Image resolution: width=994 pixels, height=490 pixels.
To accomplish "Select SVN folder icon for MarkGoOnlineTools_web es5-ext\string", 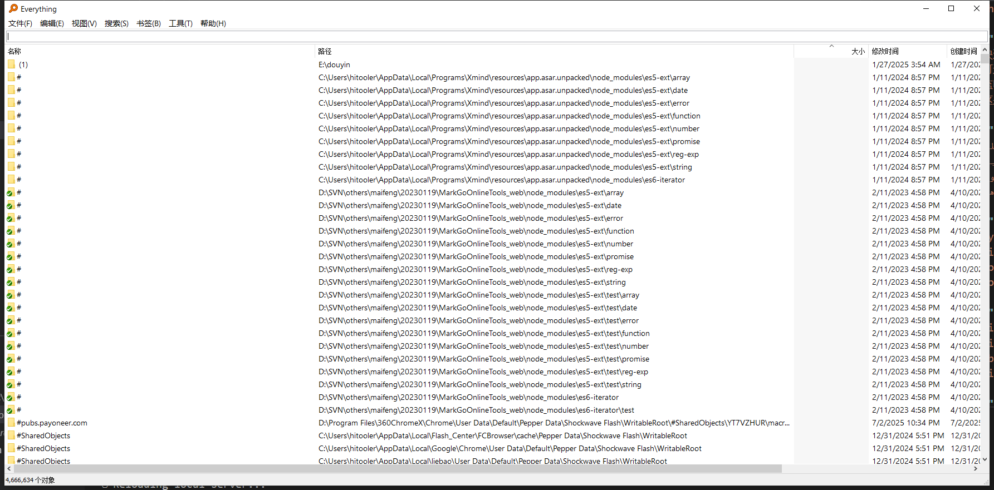I will 11,282.
